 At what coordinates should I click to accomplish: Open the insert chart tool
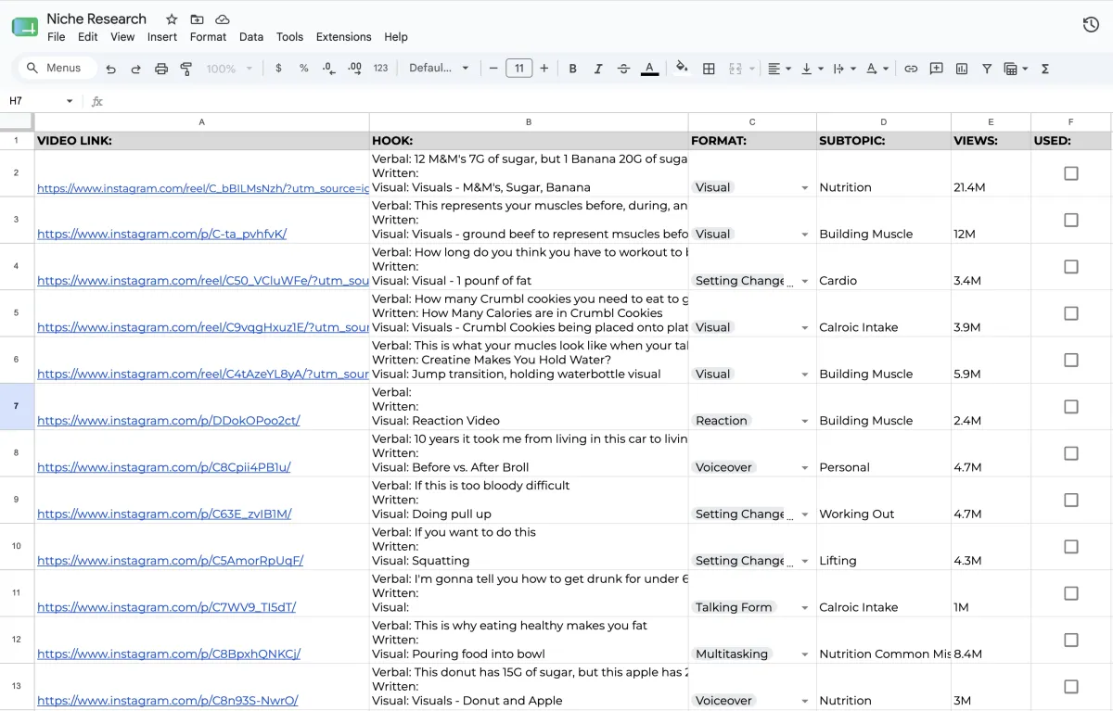[962, 69]
